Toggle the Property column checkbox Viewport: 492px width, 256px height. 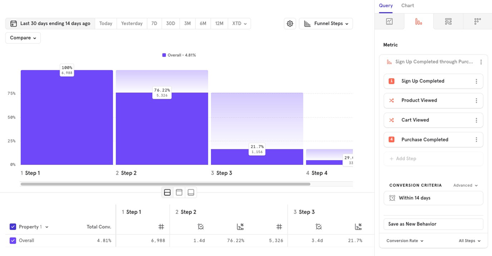pos(13,227)
